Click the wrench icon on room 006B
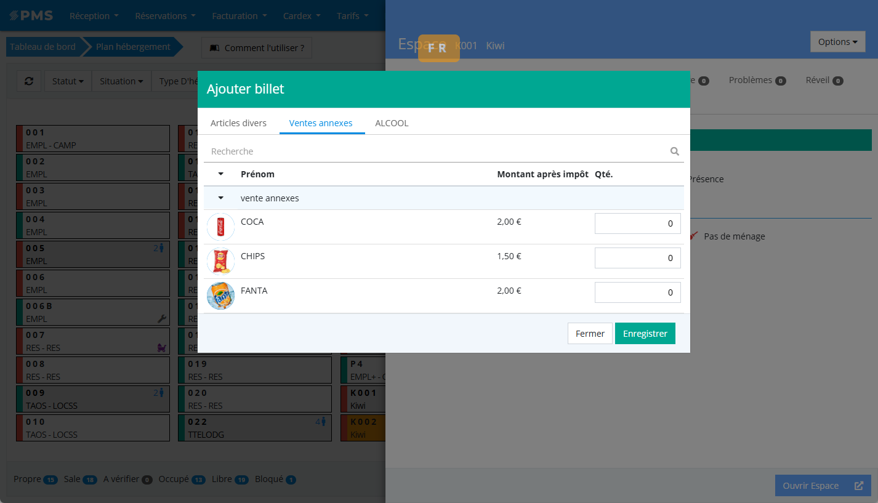878x503 pixels. point(162,318)
